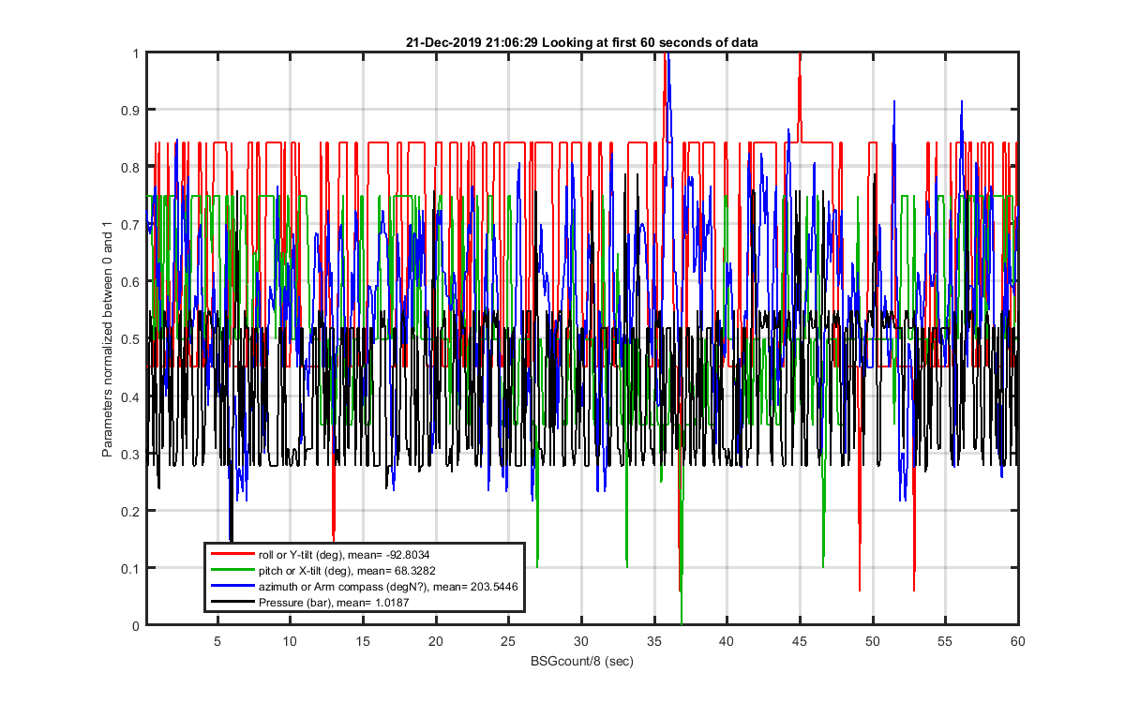The width and height of the screenshot is (1125, 703).
Task: Click the y-axis tick label "0.8"
Action: click(x=132, y=168)
